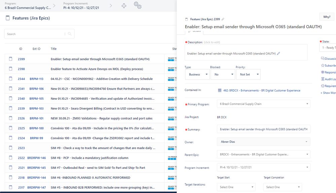
Task: Open external ID BRPM-113 link
Action: 36,79
